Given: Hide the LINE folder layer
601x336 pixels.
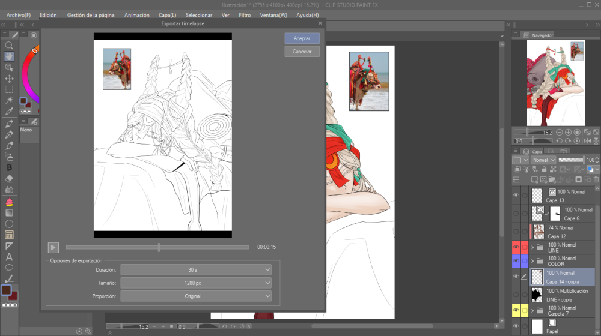Looking at the screenshot, I should click(x=516, y=247).
